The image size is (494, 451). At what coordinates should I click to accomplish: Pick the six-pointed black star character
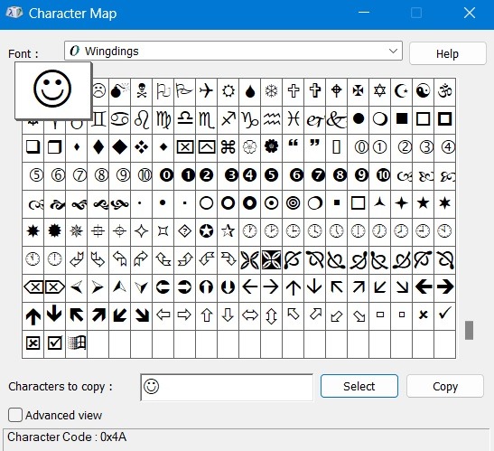click(x=445, y=203)
